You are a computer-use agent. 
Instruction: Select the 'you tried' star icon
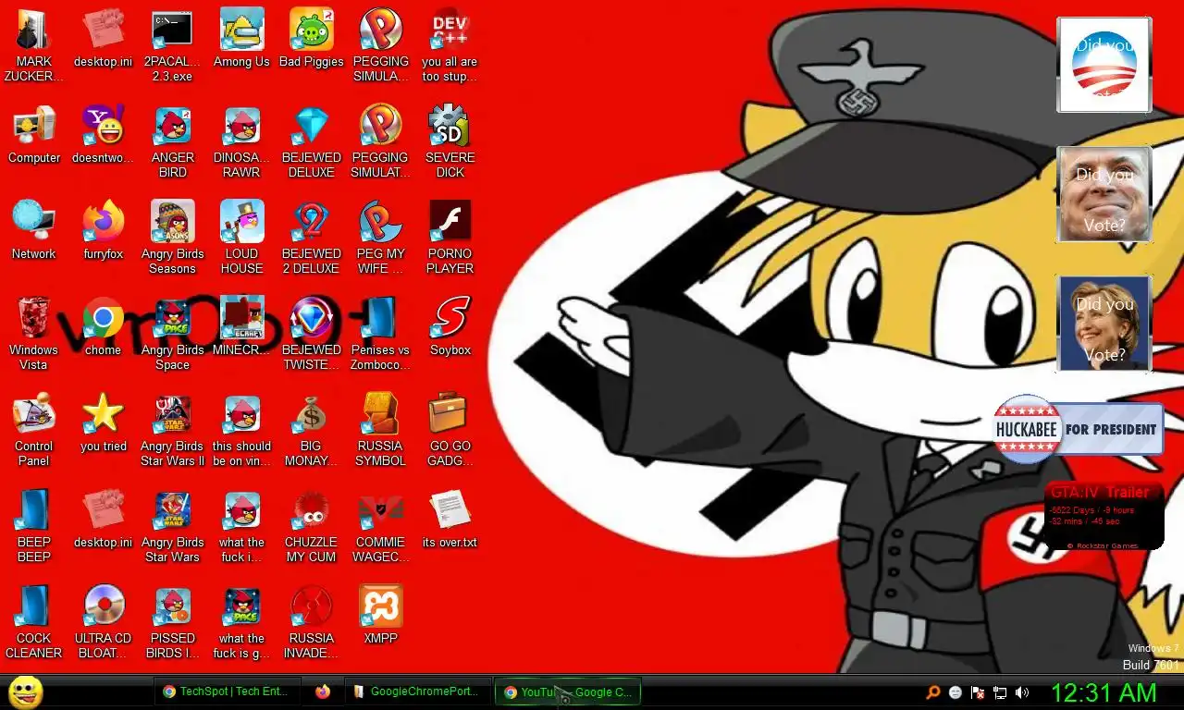(103, 423)
